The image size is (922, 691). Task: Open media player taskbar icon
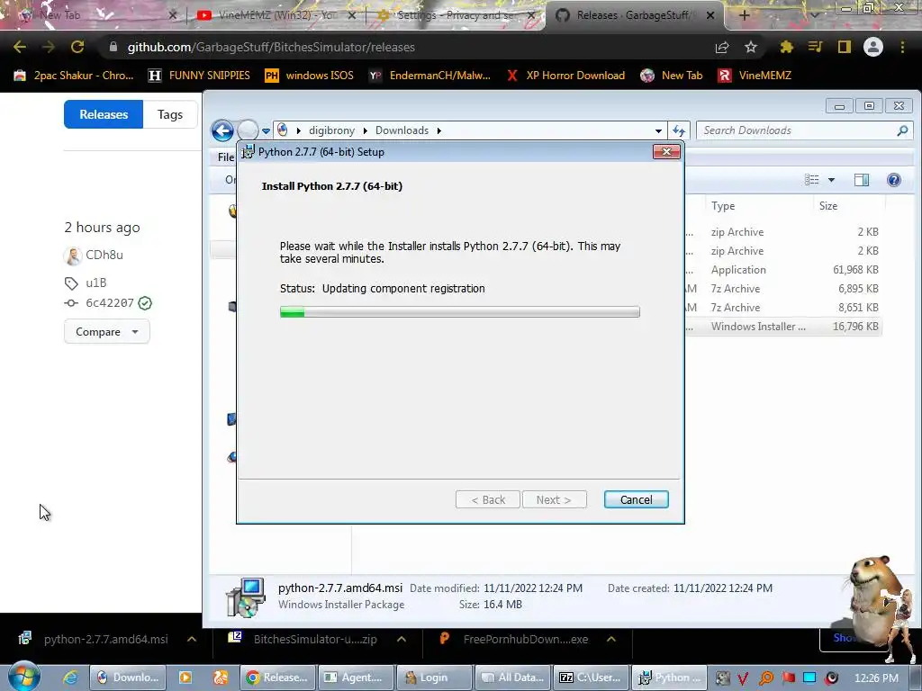pos(185,678)
